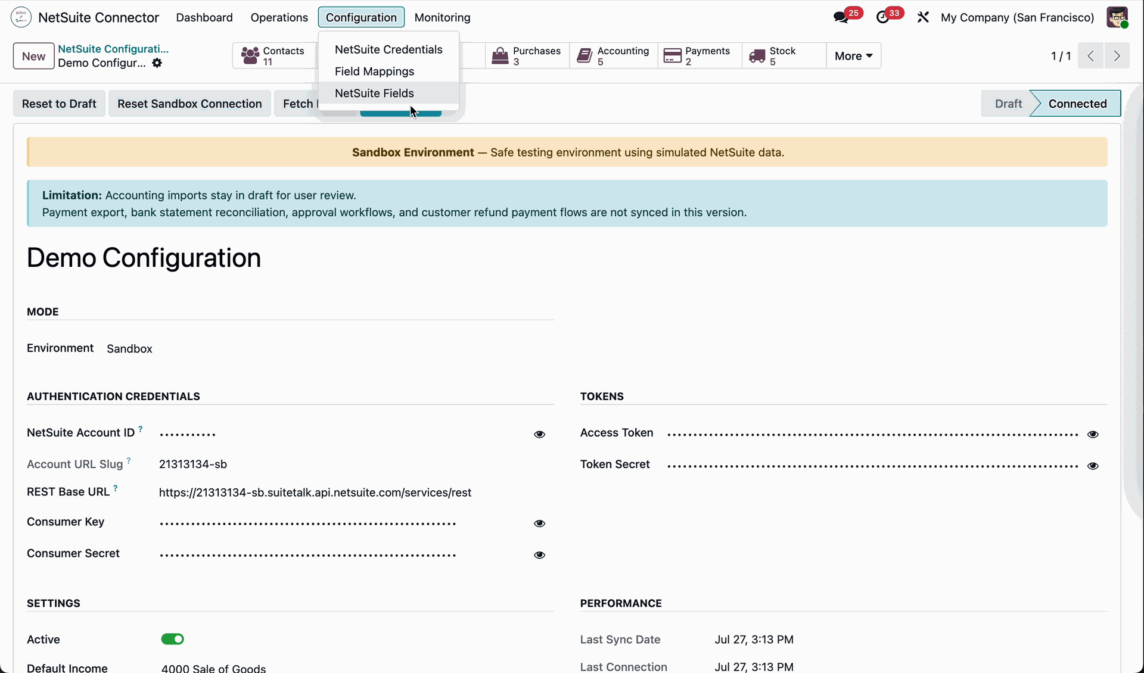Select the Draft status stage
Image resolution: width=1144 pixels, height=673 pixels.
pos(1008,104)
